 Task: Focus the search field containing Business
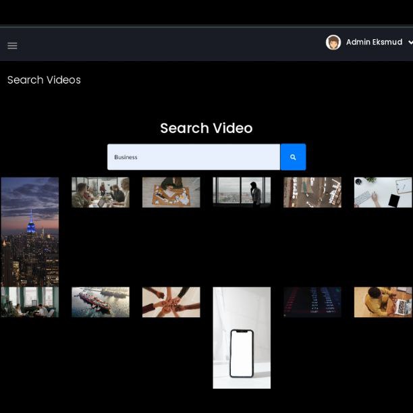point(194,157)
